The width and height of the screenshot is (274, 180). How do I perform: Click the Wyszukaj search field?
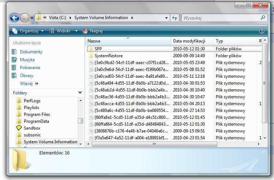pyautogui.click(x=221, y=18)
